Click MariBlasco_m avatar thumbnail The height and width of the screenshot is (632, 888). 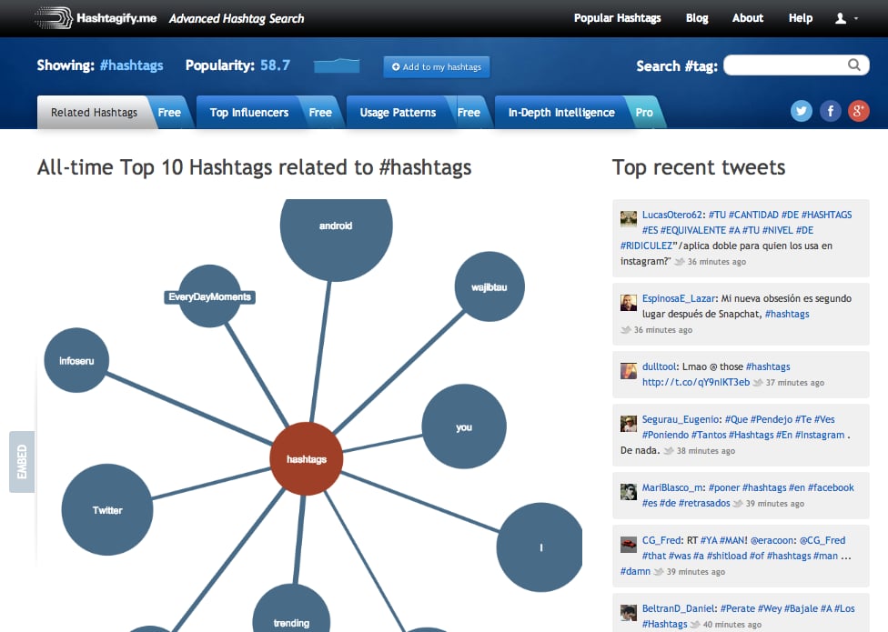(x=629, y=492)
